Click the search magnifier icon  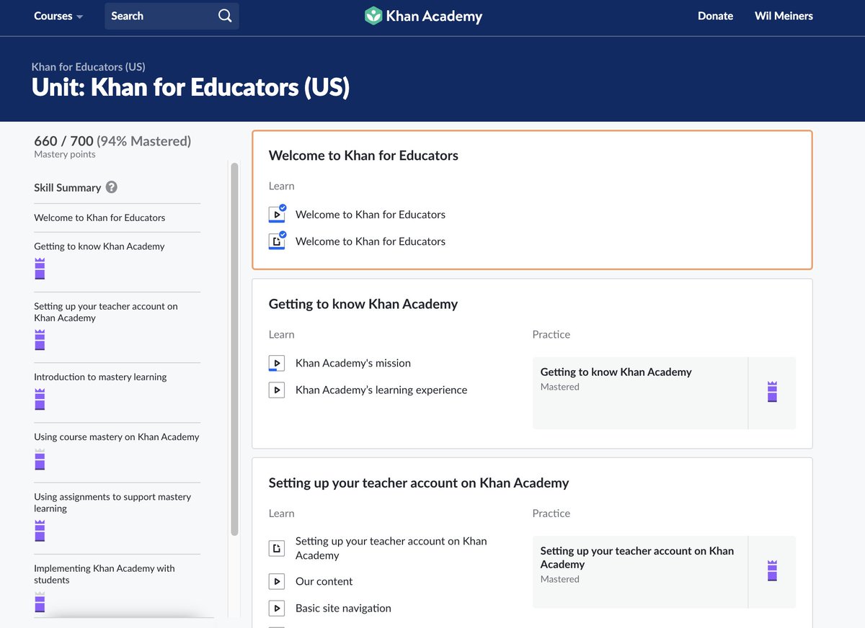click(225, 16)
